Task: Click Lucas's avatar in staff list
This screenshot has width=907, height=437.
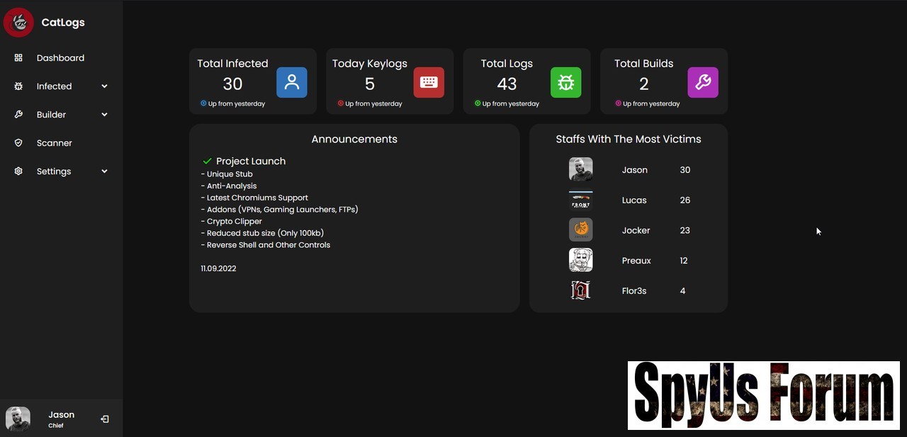Action: [x=580, y=200]
